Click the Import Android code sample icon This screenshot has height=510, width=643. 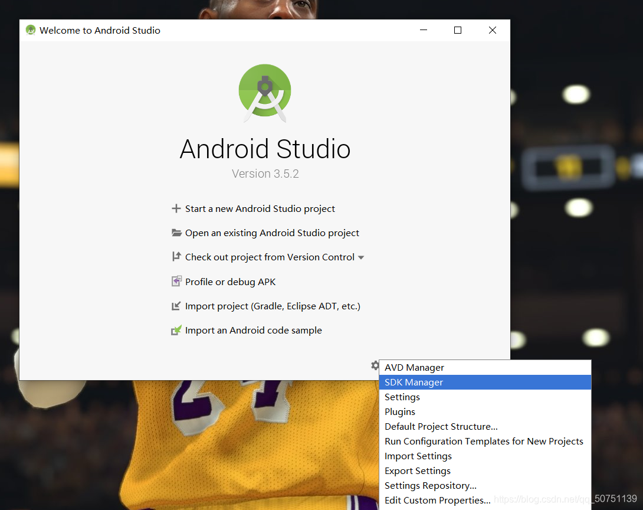(x=176, y=331)
